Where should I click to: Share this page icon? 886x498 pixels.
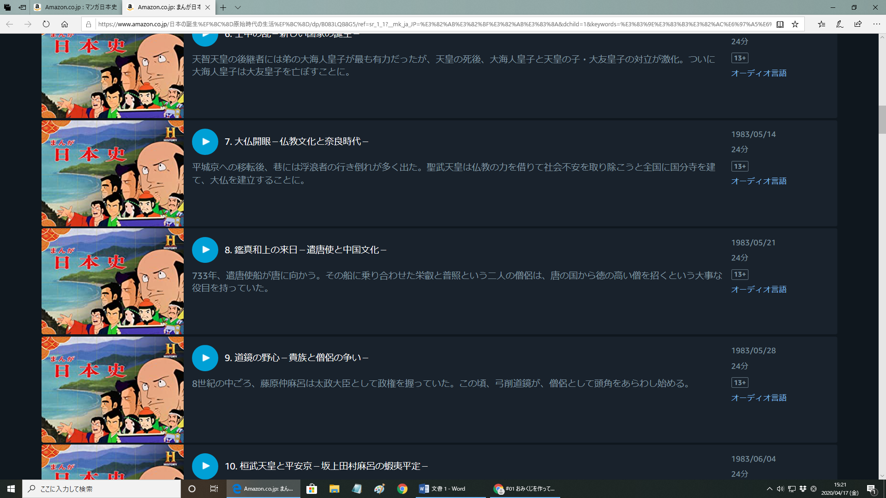click(x=858, y=24)
